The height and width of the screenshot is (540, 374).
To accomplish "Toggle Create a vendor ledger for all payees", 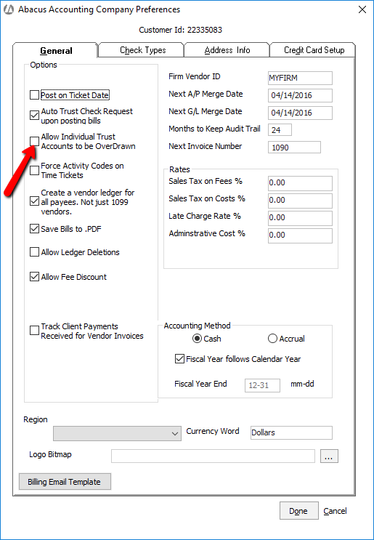I will tap(34, 201).
